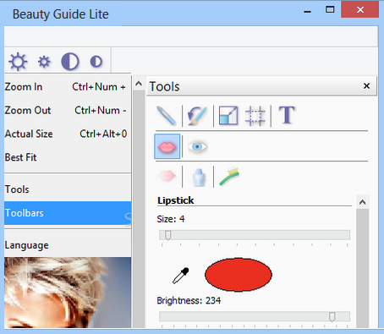This screenshot has width=384, height=334.
Task: Click the Brightness slider thumb
Action: click(x=332, y=317)
